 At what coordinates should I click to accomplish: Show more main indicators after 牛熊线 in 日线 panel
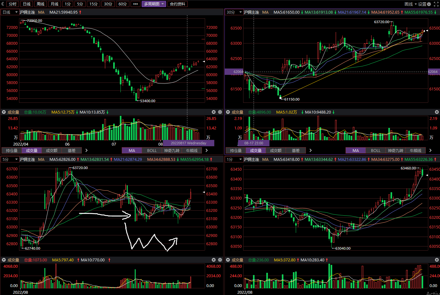(207, 150)
